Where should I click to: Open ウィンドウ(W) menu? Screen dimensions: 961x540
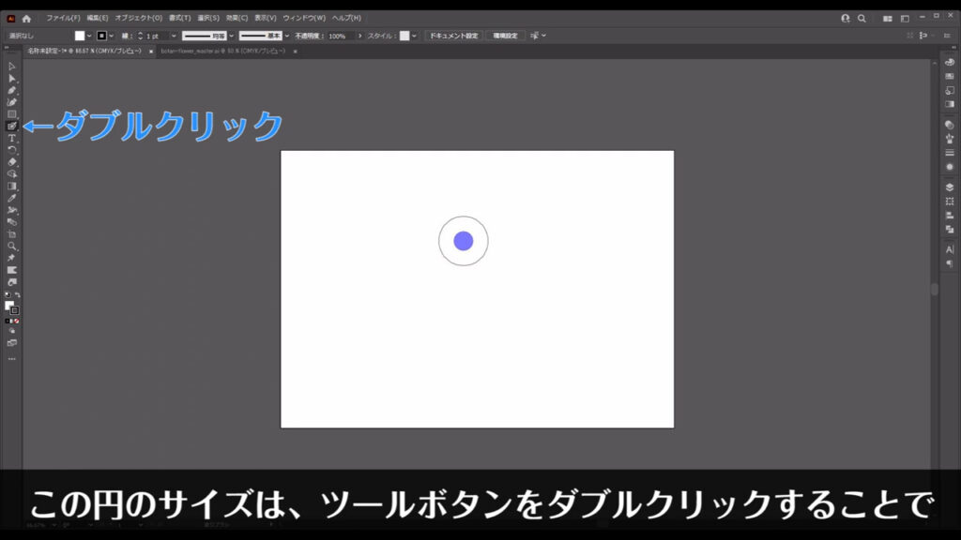point(304,19)
